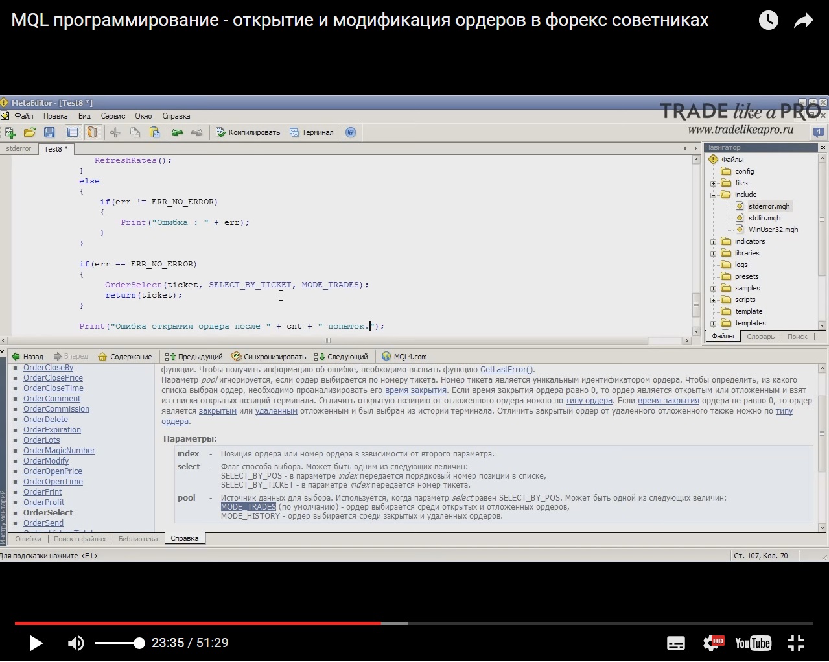Image resolution: width=829 pixels, height=662 pixels.
Task: Open the video settings gear with HD badge
Action: (x=713, y=643)
